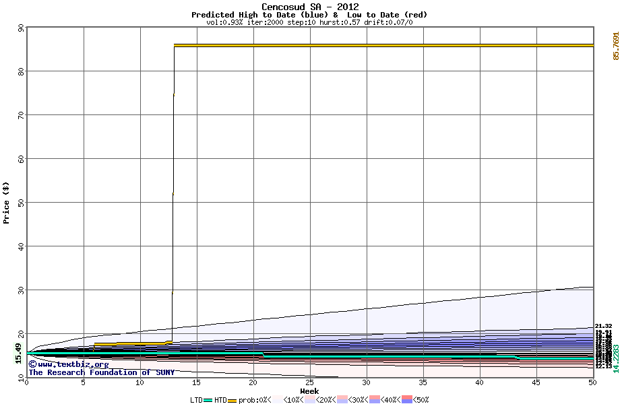Click the chart title 'Cencosud SA - 2012'
This screenshot has width=620, height=404.
pyautogui.click(x=310, y=7)
